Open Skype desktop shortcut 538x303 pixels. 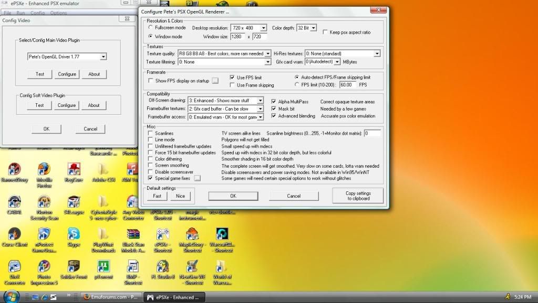click(x=74, y=237)
